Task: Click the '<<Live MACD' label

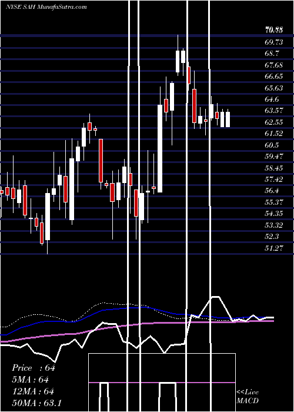Action: pos(248,397)
